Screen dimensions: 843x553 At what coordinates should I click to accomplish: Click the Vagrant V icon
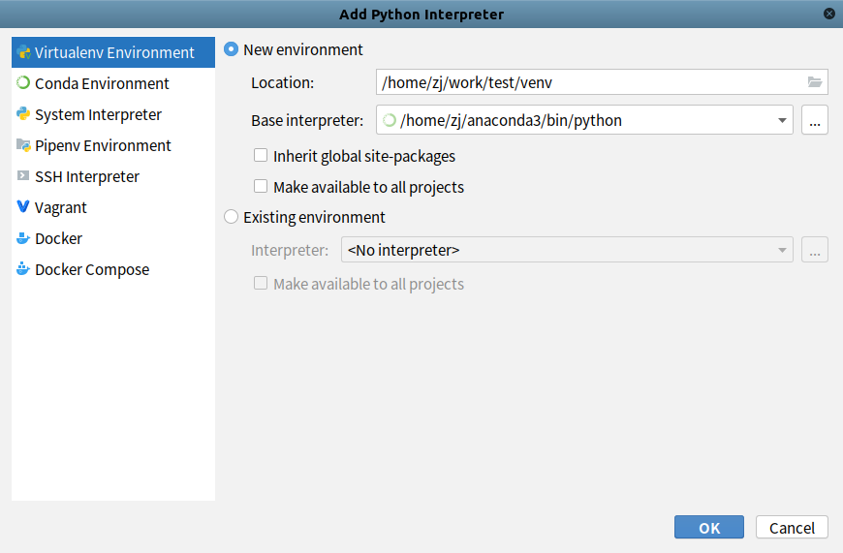[23, 207]
